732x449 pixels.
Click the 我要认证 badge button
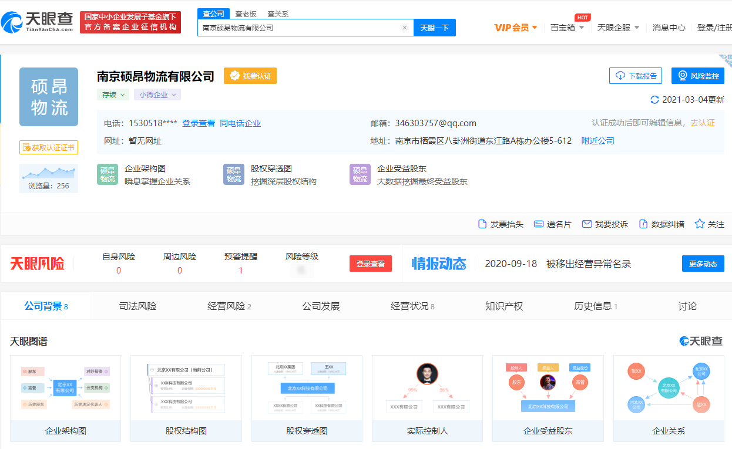[x=250, y=76]
